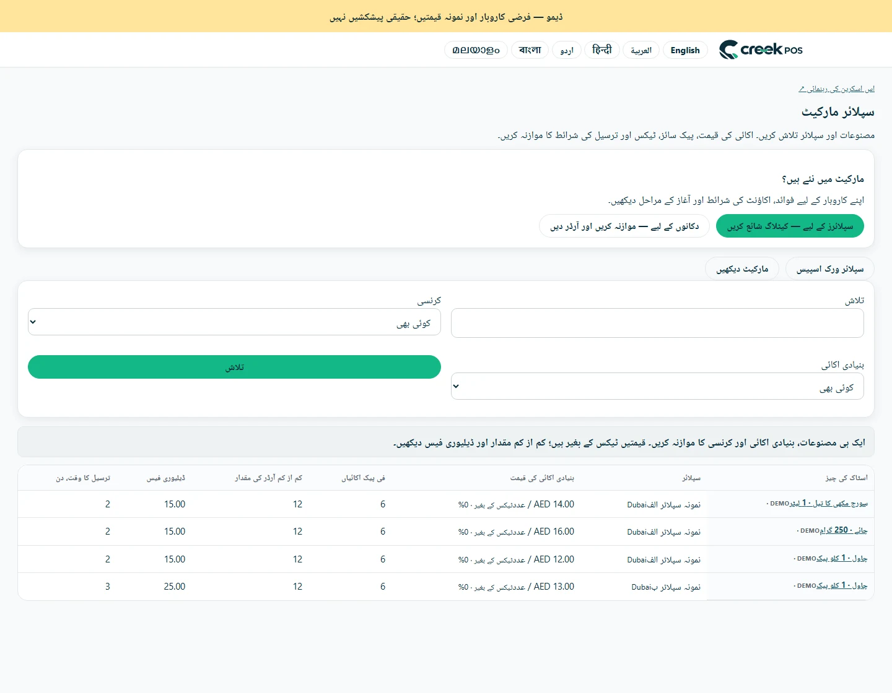Viewport: 892px width, 693px height.
Task: Open the چاول 1 کلو پیک link priced AED 12.00
Action: [842, 558]
